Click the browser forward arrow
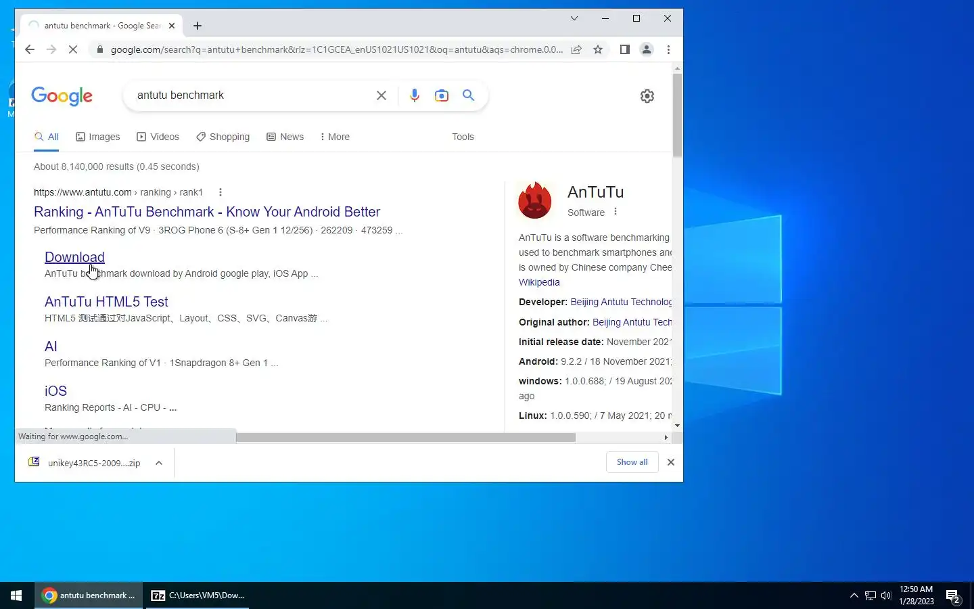This screenshot has height=609, width=974. (x=51, y=49)
